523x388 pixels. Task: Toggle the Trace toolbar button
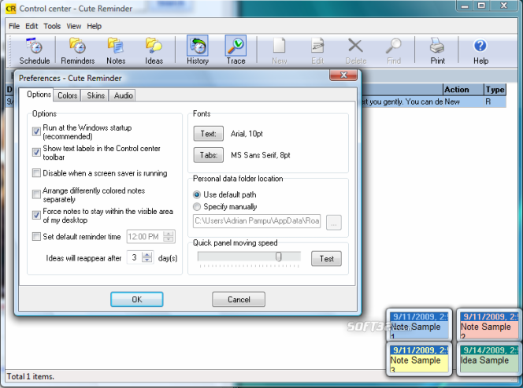click(x=236, y=50)
